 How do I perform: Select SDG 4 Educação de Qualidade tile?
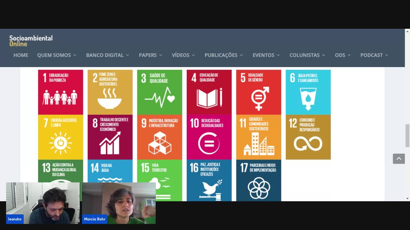pyautogui.click(x=209, y=92)
